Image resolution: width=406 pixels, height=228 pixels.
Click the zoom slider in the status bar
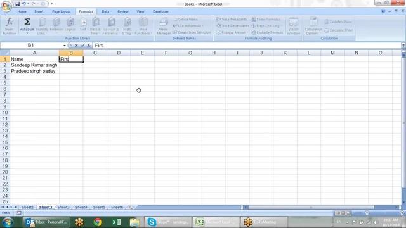coord(384,213)
